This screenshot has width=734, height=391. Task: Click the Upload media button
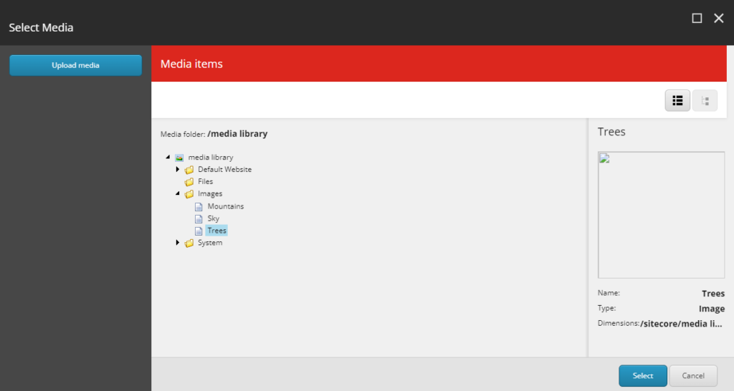pos(75,65)
